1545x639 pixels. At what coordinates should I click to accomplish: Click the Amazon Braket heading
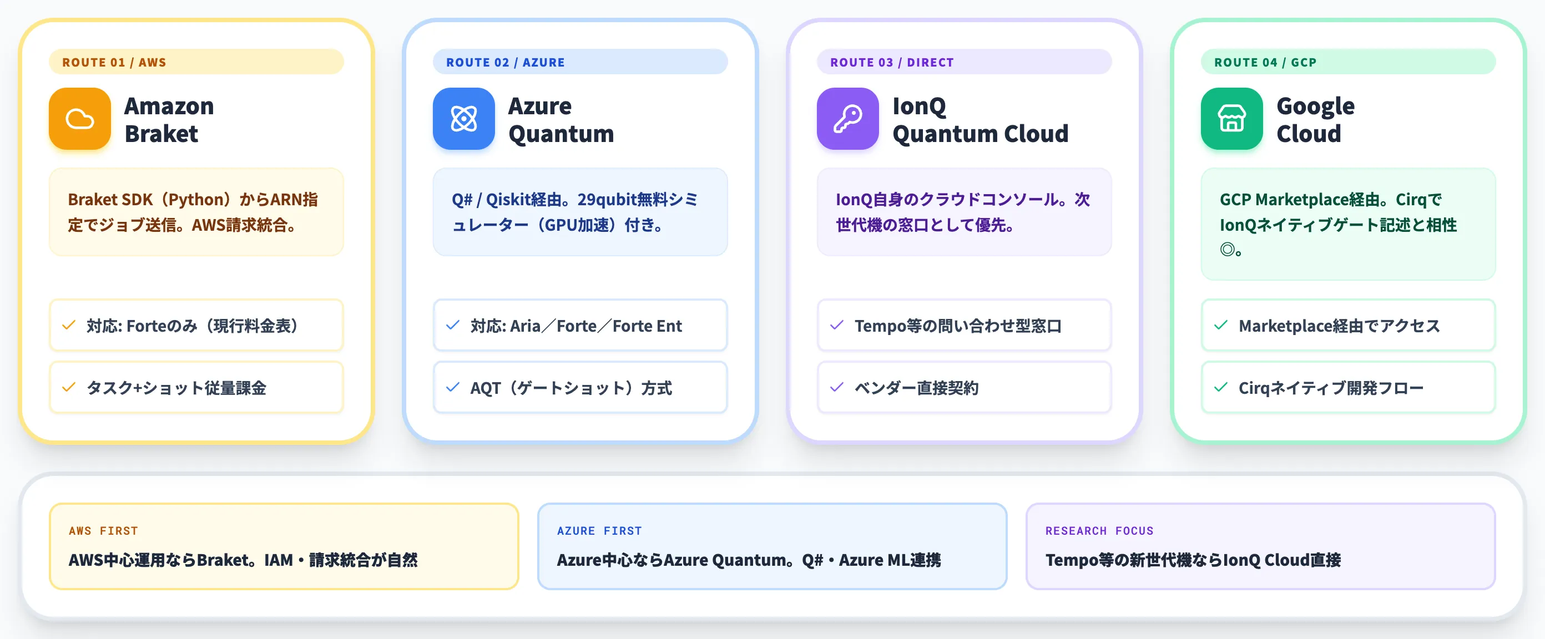(169, 119)
